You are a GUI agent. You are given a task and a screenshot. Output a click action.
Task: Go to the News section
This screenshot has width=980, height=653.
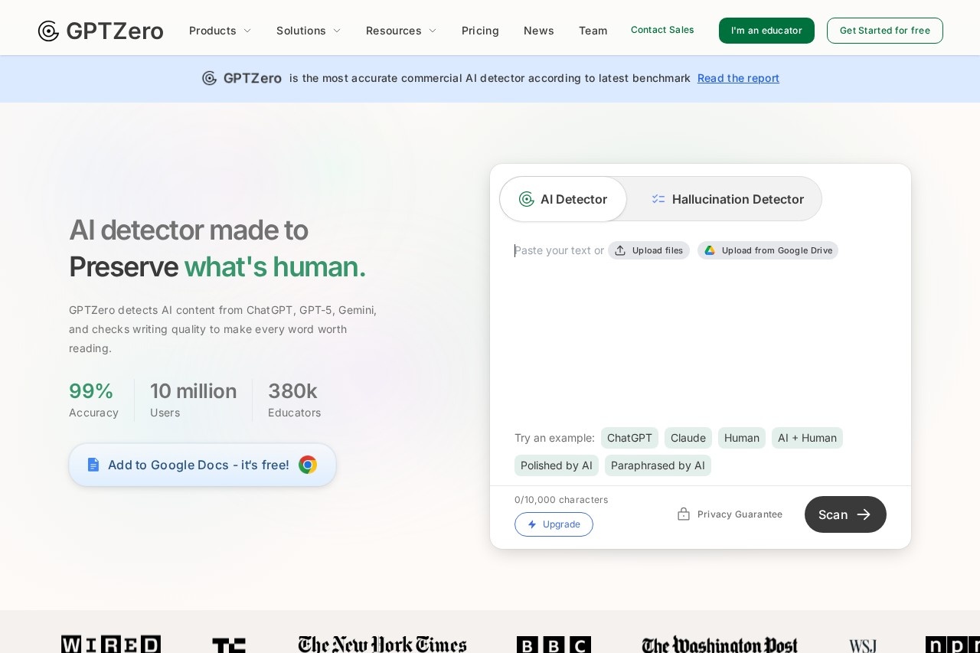coord(538,31)
